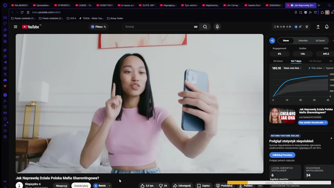Open the 'G R A' bookmarks folder
The height and width of the screenshot is (188, 334).
71,18
